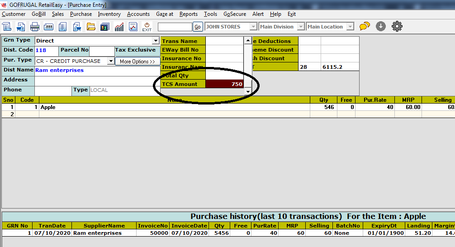Image resolution: width=455 pixels, height=247 pixels.
Task: Open the Gaze at menu
Action: tap(165, 14)
